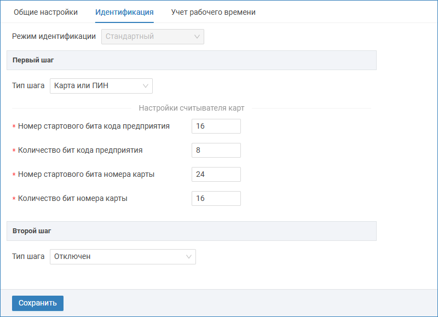The height and width of the screenshot is (317, 438).
Task: Open the second step dropdown showing Отключен
Action: click(122, 257)
